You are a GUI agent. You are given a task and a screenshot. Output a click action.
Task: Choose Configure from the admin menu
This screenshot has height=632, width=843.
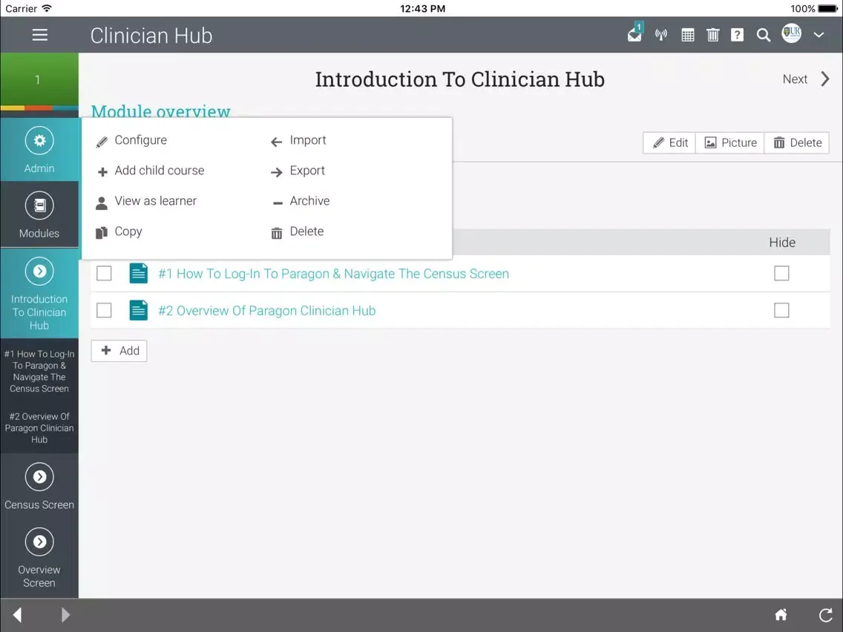pos(132,140)
